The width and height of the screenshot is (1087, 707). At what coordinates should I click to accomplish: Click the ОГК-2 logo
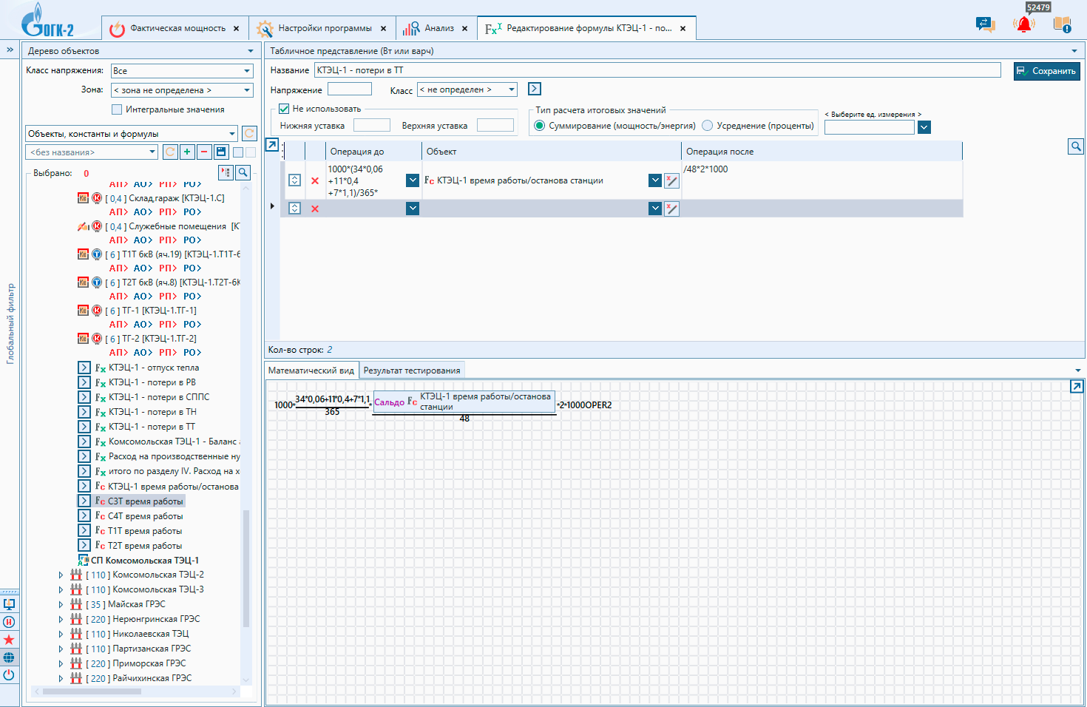coord(47,21)
